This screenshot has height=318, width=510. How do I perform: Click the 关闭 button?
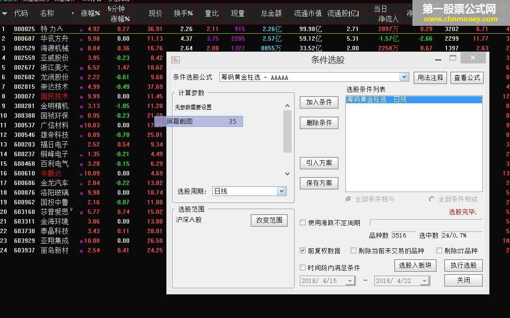point(463,280)
